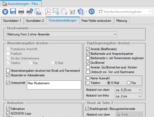
Task: Select the Formulareinstellungen tab
Action: tap(63, 20)
